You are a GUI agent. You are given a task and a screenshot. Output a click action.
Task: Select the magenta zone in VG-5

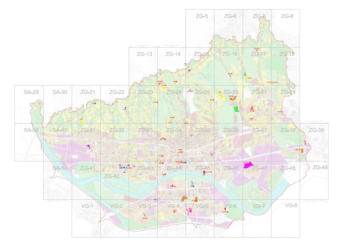coord(190,211)
